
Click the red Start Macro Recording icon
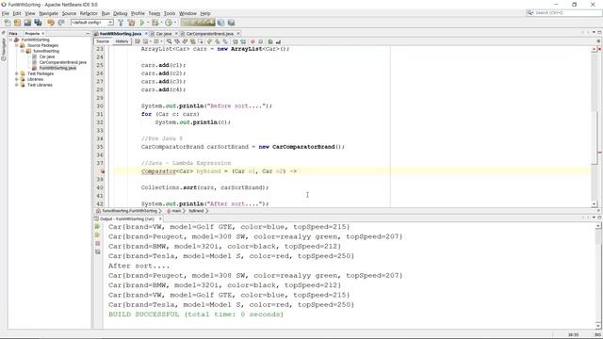[253, 41]
